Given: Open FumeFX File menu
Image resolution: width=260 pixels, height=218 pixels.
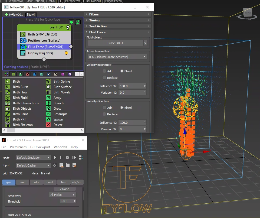Looking at the screenshot, I should click(4, 147).
